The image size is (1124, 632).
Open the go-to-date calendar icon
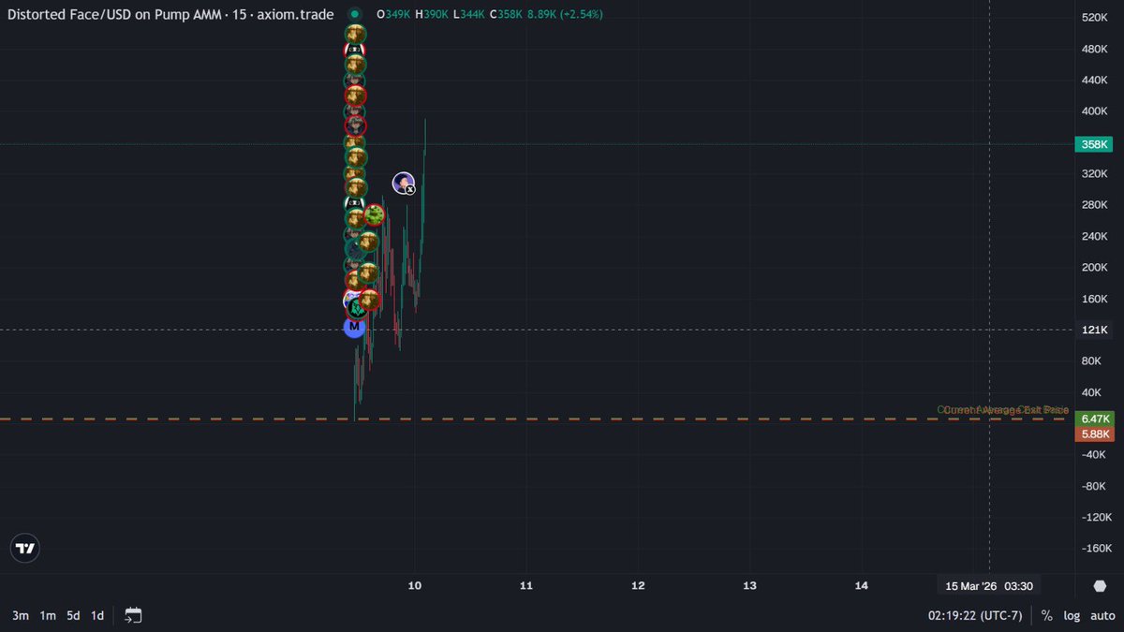click(133, 615)
